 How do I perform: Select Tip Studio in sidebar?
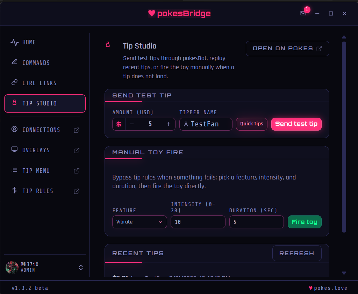45,103
